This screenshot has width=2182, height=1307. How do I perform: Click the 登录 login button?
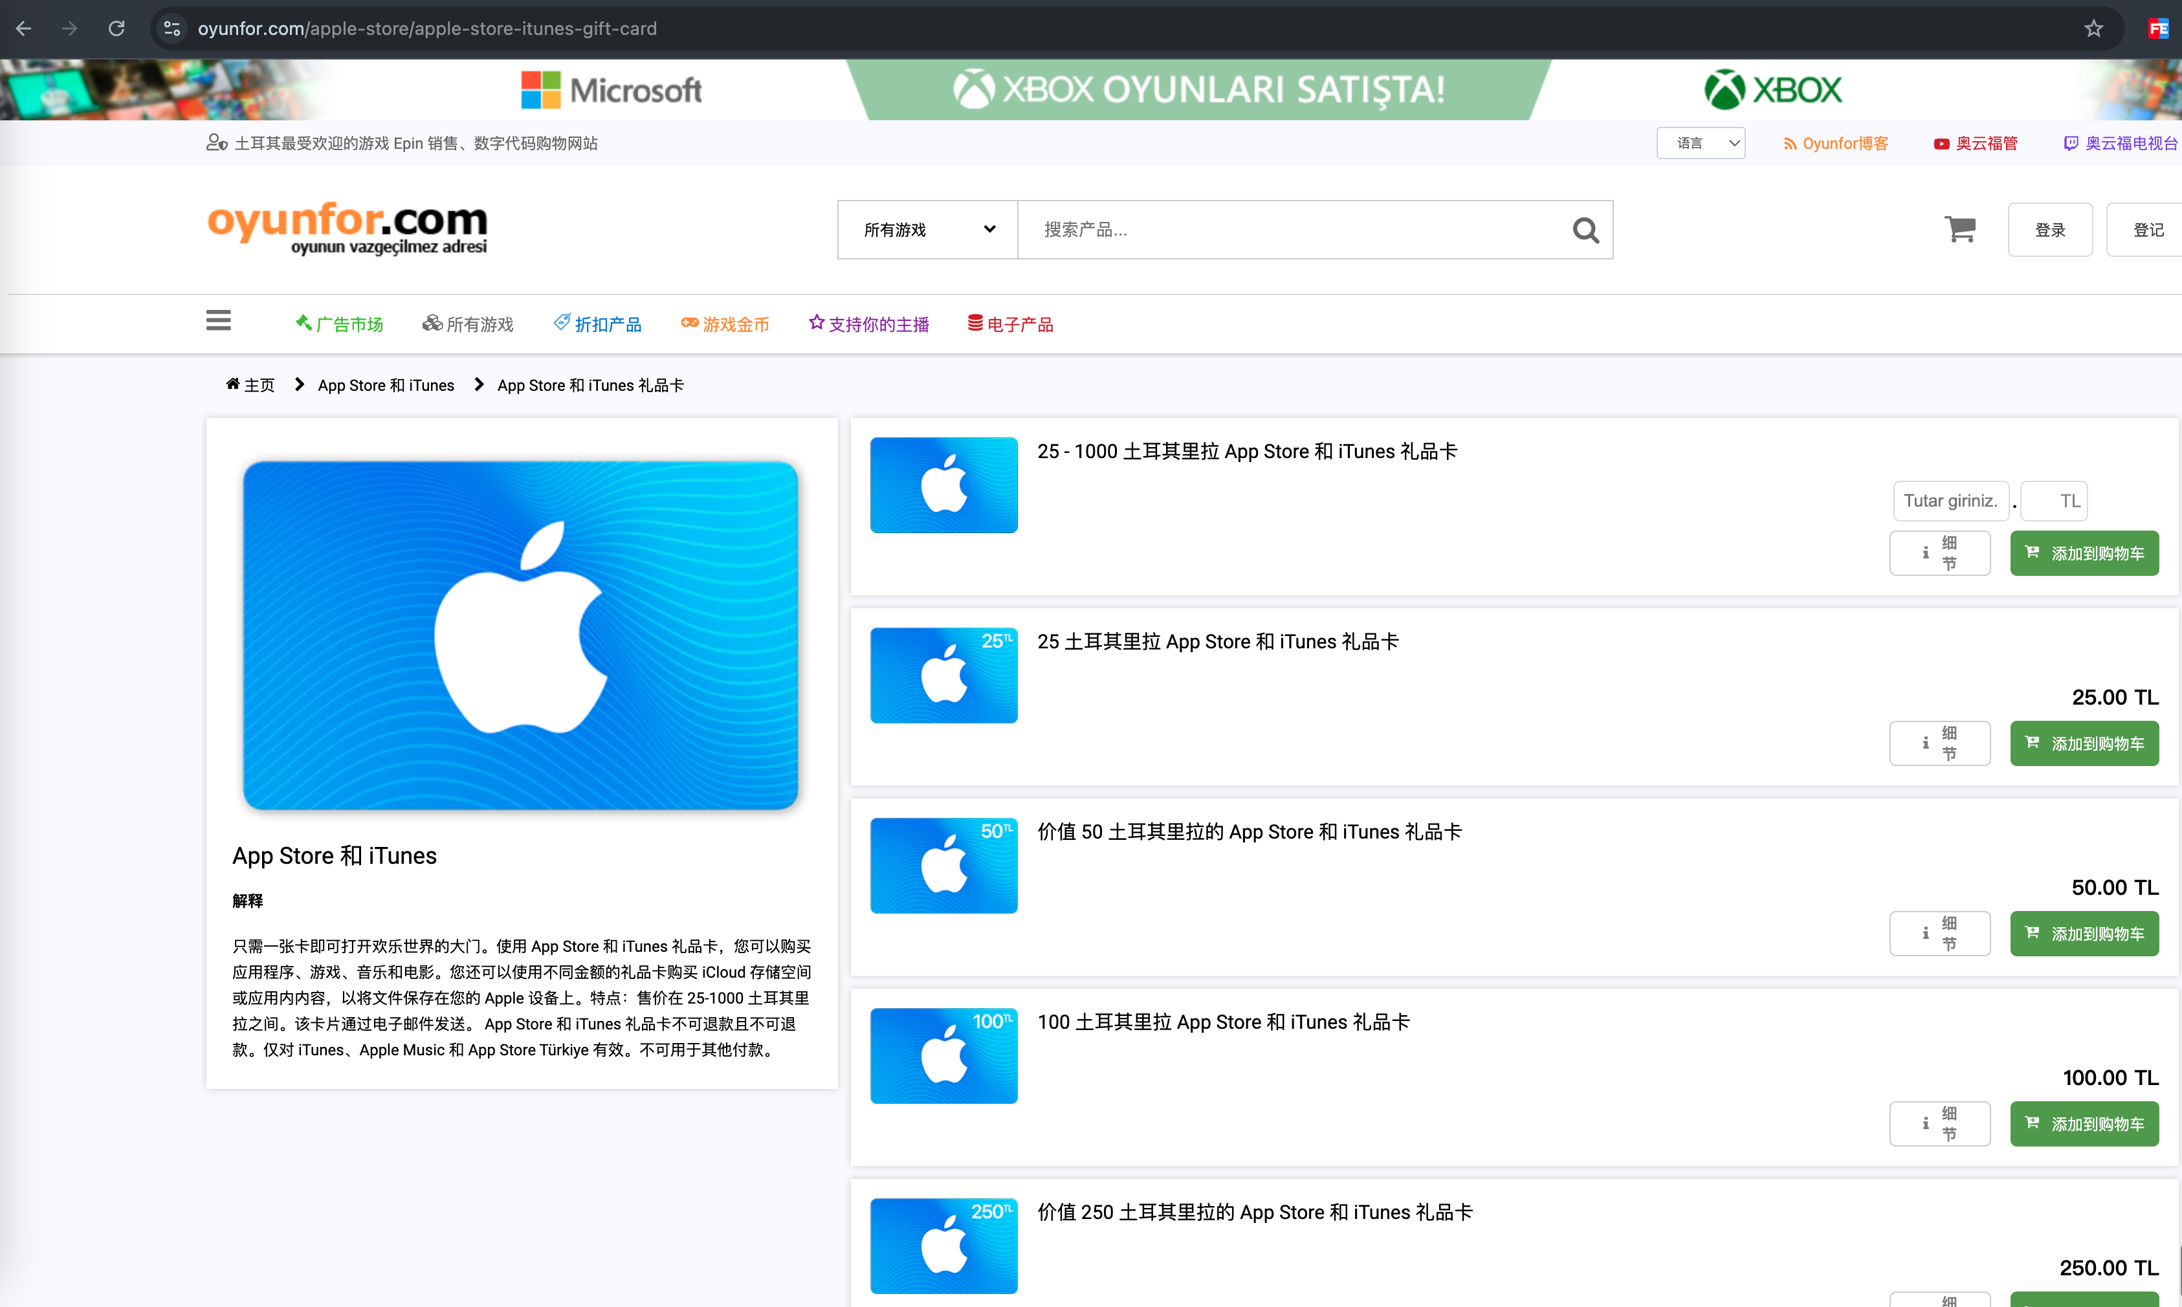coord(2050,230)
